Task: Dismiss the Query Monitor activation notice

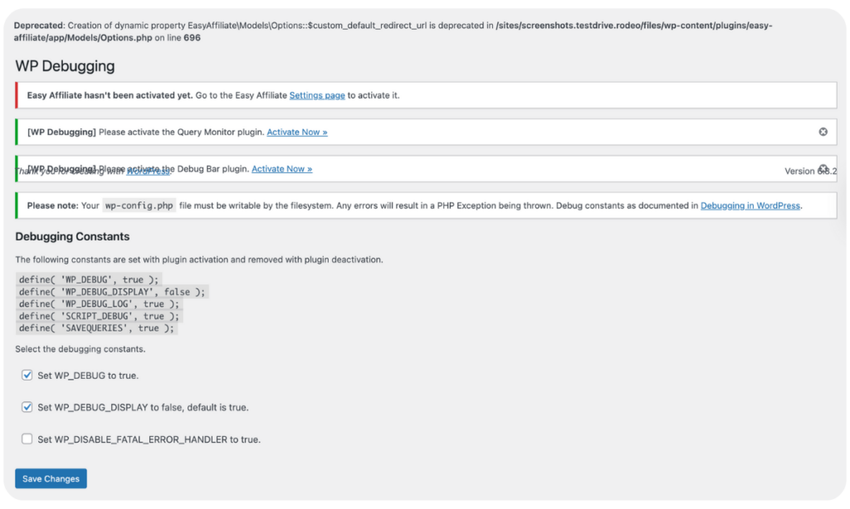Action: [823, 131]
